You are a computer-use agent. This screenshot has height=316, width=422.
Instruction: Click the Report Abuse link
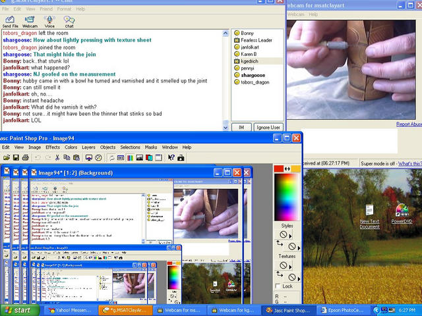coord(409,124)
